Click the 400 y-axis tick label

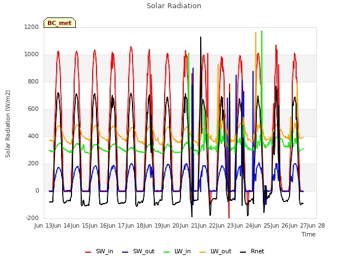[x=33, y=136]
